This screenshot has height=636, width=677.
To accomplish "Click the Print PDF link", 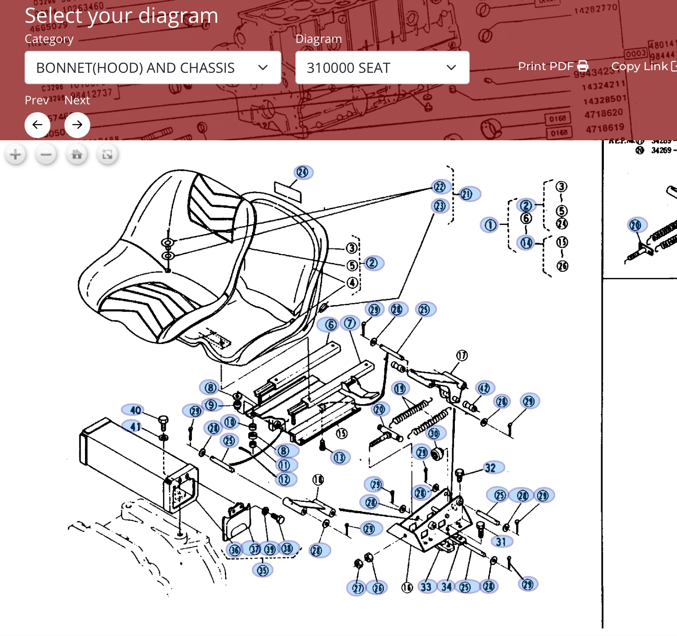I will (x=546, y=66).
